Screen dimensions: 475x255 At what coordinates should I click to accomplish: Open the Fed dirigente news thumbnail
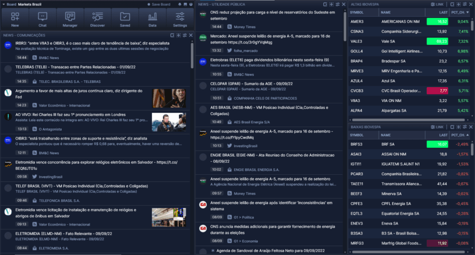(x=169, y=98)
